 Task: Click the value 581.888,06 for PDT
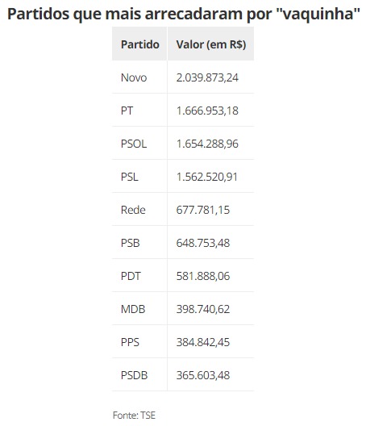(x=203, y=276)
